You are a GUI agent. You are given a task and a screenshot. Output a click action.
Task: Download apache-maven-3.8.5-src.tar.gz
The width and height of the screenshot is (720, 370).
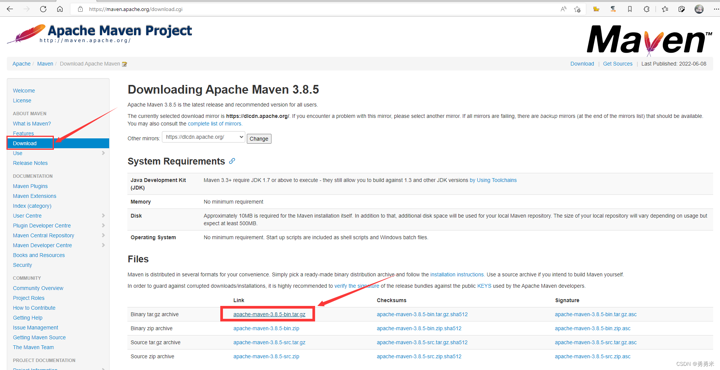[270, 342]
